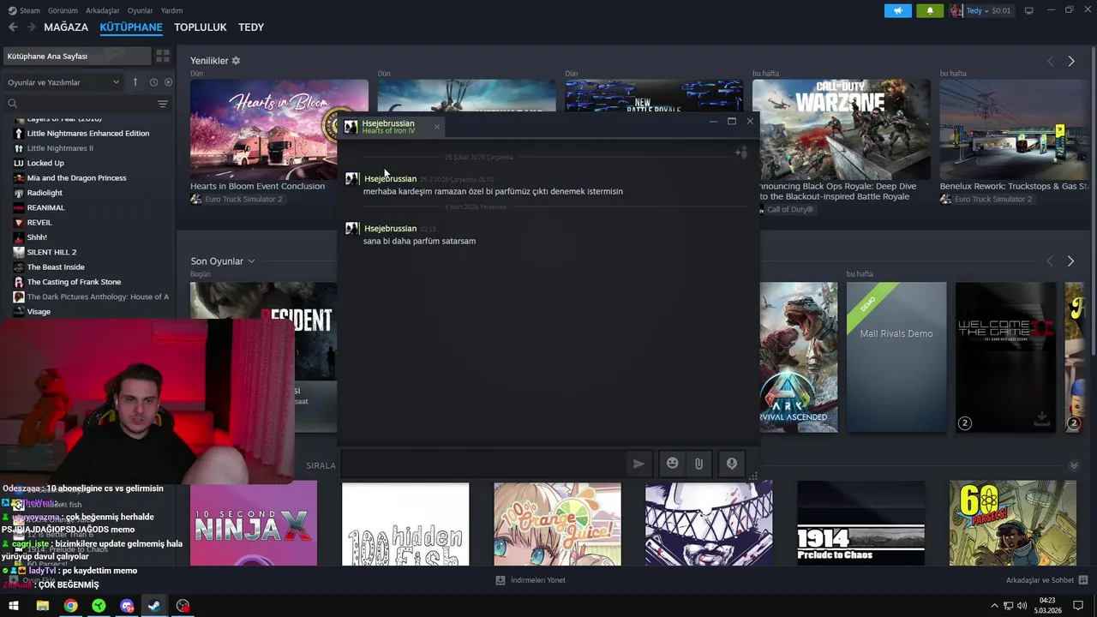The width and height of the screenshot is (1097, 617).
Task: Open Steam announcements megaphone button
Action: click(x=897, y=10)
